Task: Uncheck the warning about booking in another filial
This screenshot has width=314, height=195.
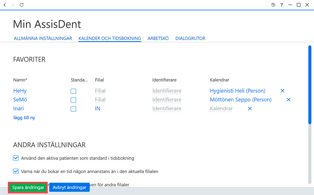Action: [16, 171]
